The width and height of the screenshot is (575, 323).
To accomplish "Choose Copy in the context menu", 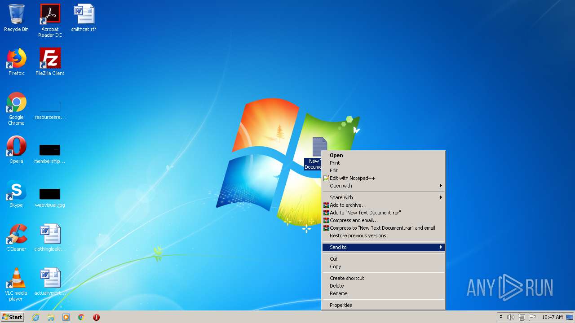I will 384,266.
